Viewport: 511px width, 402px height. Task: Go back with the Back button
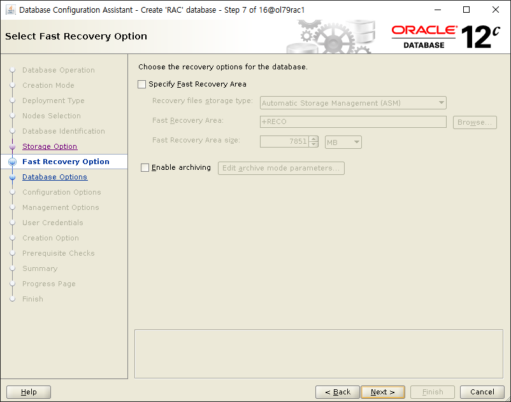click(x=338, y=392)
